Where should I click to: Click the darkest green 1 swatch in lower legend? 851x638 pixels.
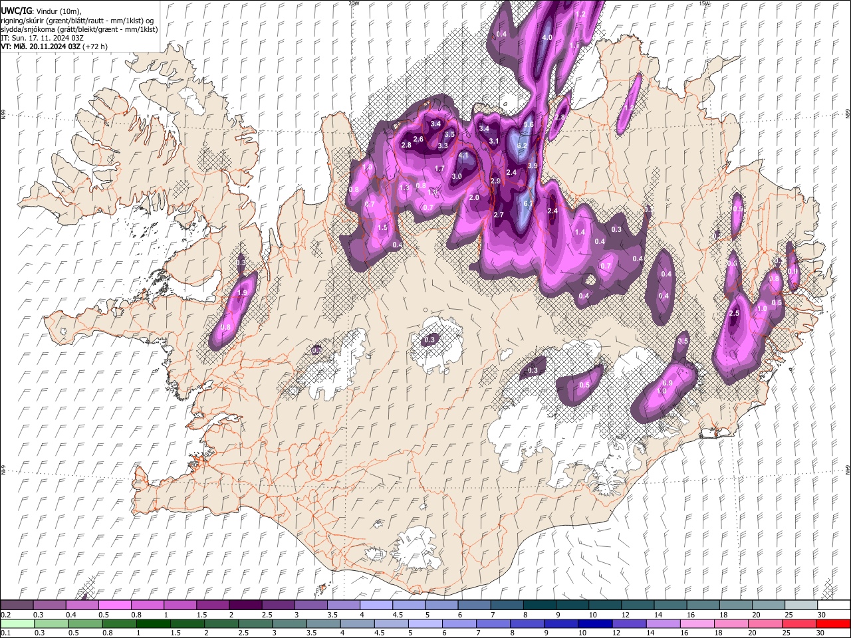tap(154, 623)
